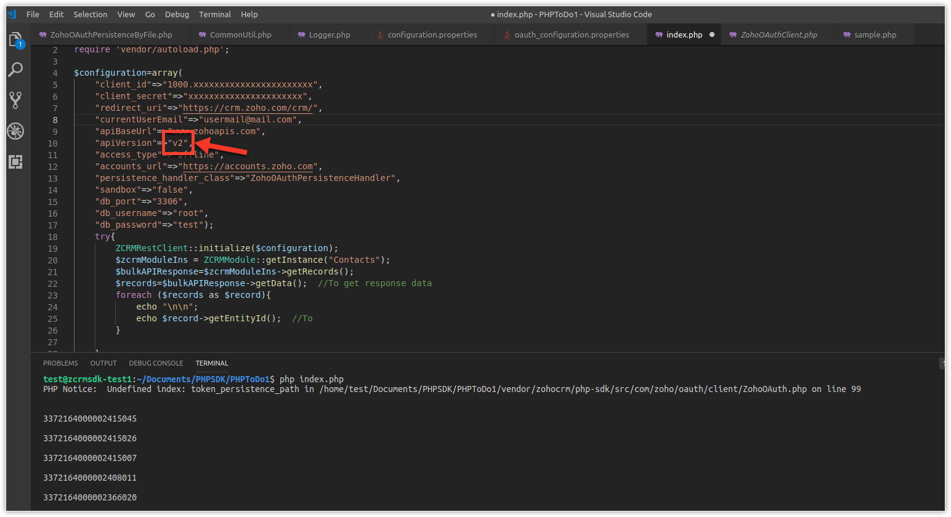Image resolution: width=951 pixels, height=517 pixels.
Task: Switch to sample.php editor tab
Action: click(x=875, y=34)
